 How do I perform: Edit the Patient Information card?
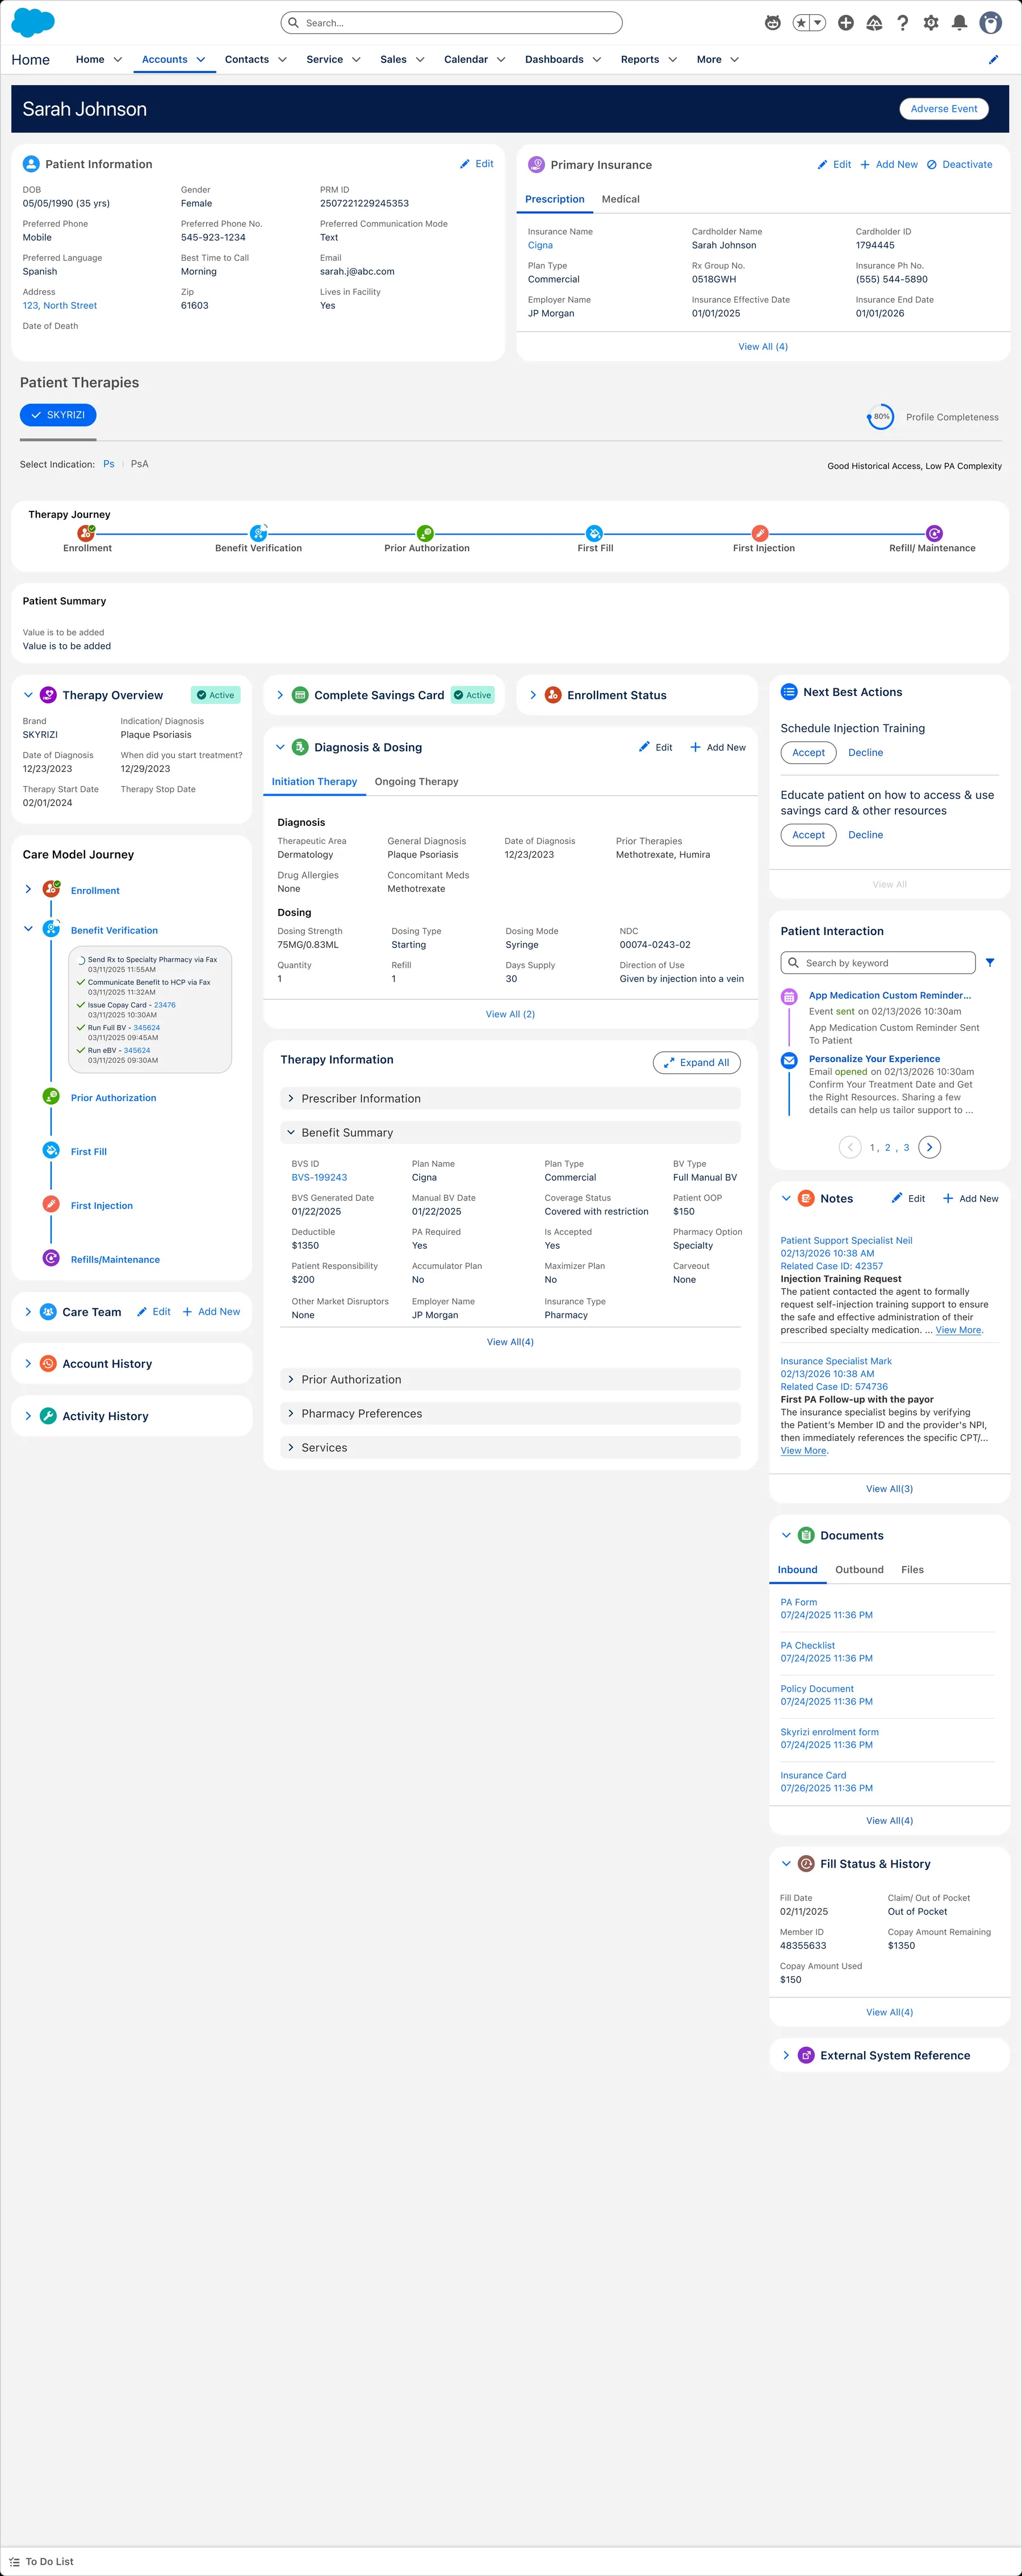(x=476, y=164)
